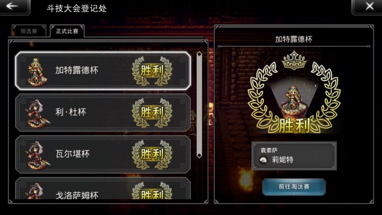Open the 利·杜杯 tournament row

pos(103,113)
